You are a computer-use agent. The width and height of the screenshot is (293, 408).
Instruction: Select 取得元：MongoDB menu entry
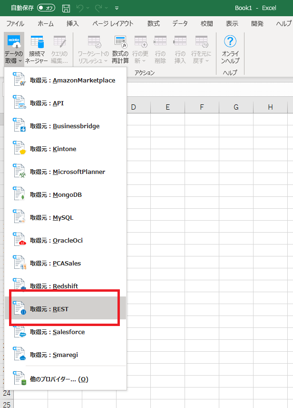(65, 194)
